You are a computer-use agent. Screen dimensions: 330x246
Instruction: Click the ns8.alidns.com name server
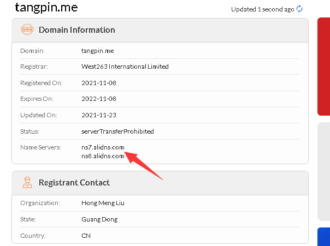tap(103, 156)
